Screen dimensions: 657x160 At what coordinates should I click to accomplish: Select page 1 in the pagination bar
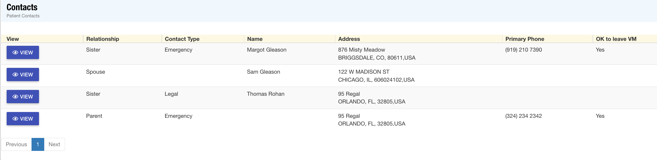point(37,144)
